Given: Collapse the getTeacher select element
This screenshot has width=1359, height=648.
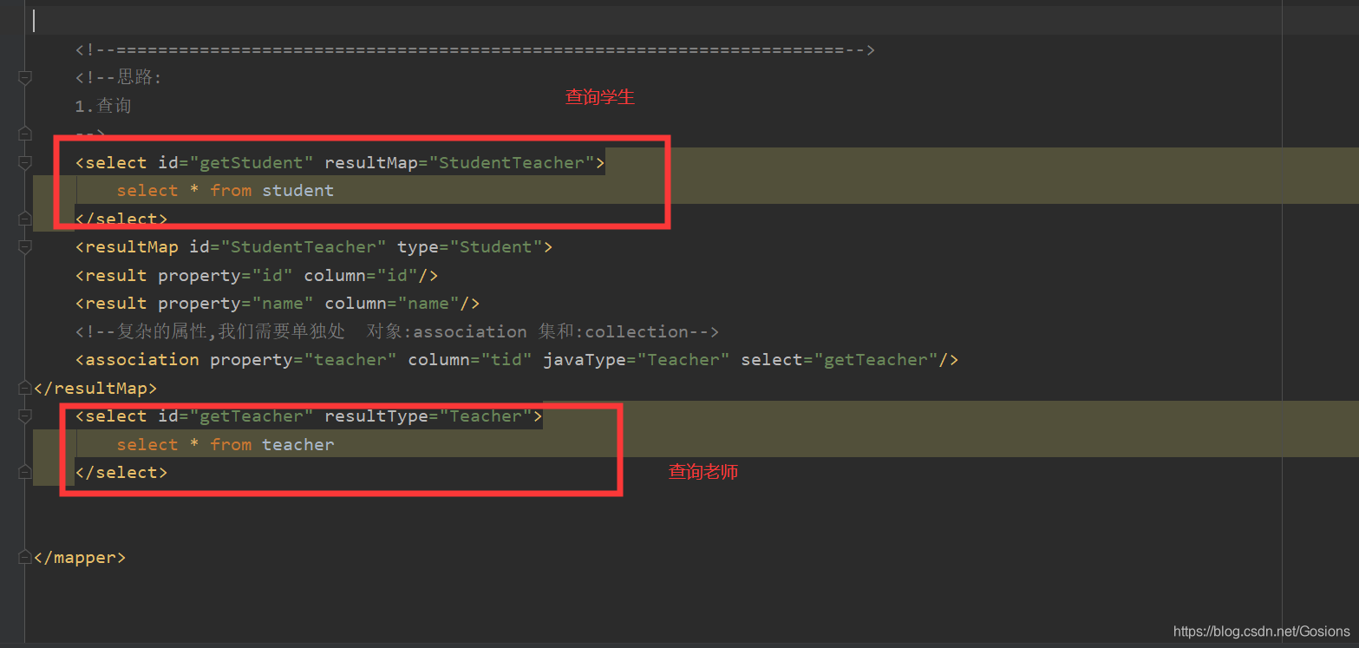Looking at the screenshot, I should (x=25, y=416).
